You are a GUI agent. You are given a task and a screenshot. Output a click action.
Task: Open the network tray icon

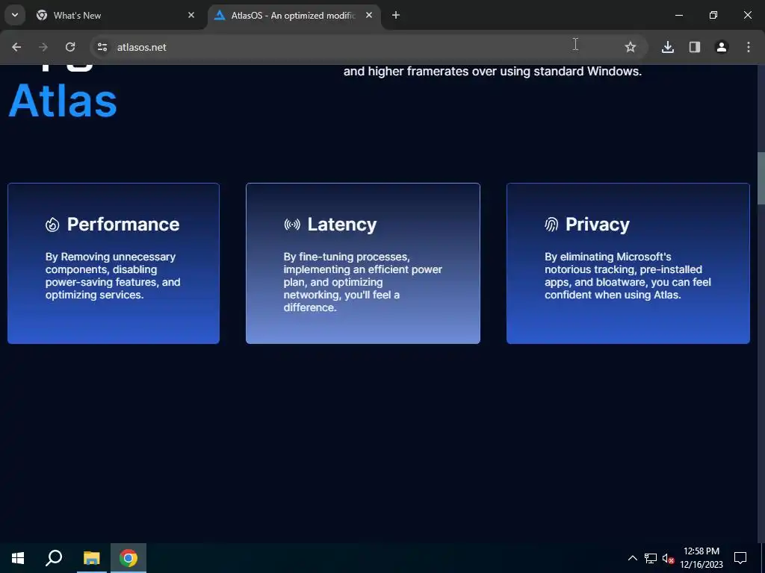[651, 558]
